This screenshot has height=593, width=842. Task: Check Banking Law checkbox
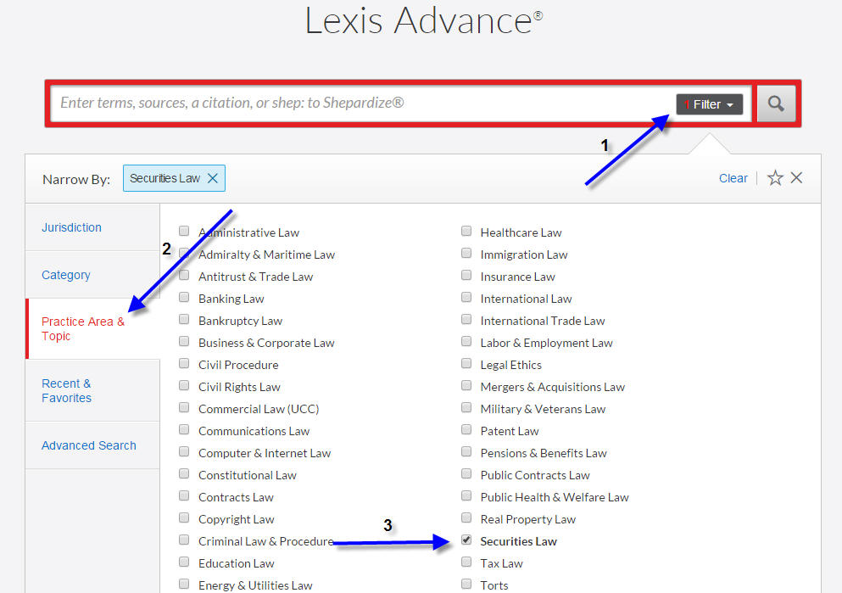coord(184,297)
